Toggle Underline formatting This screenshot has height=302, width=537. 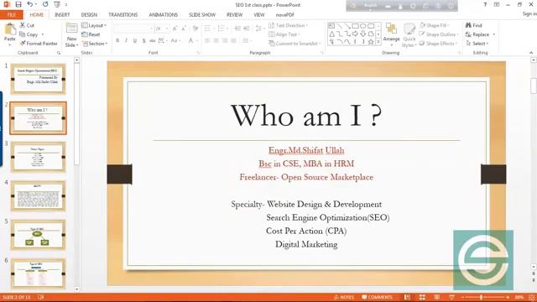pos(135,41)
